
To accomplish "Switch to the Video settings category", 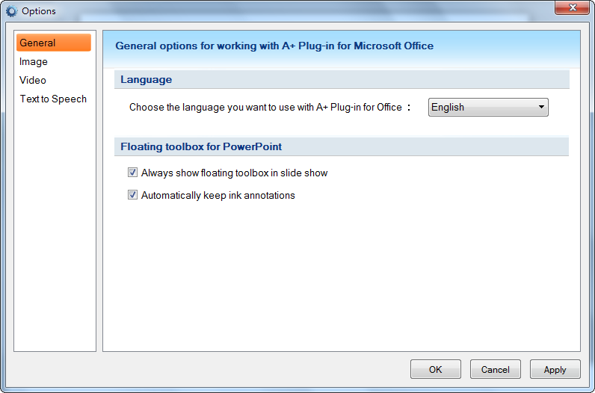I will point(33,80).
